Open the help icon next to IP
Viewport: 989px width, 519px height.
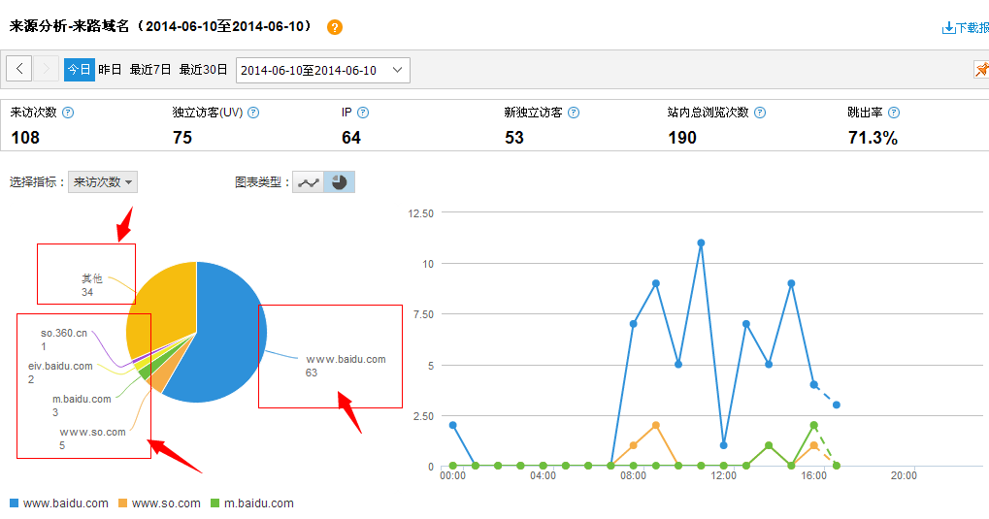pyautogui.click(x=363, y=113)
